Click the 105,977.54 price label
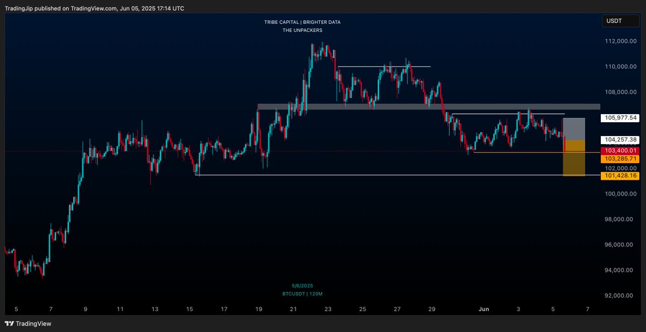 [620, 117]
